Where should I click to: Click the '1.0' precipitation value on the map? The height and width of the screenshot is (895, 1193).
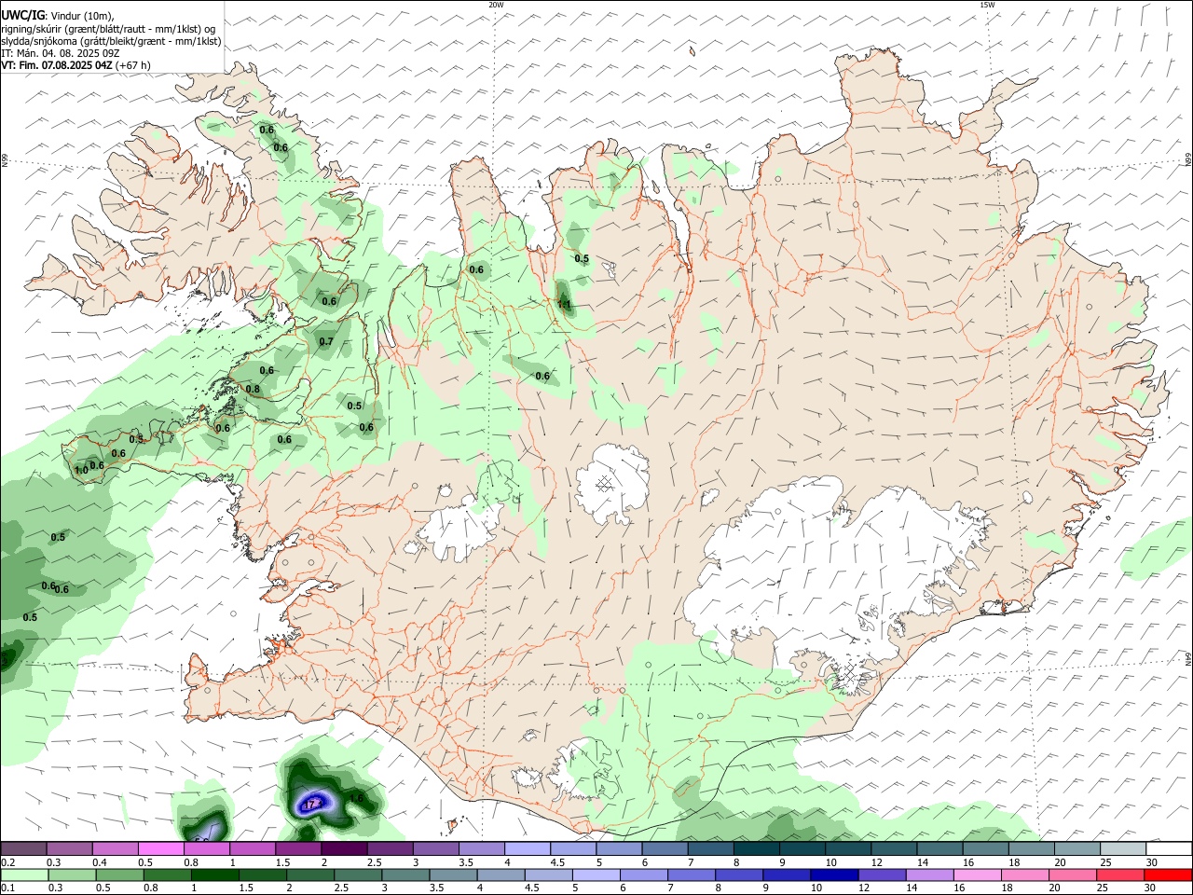point(81,470)
